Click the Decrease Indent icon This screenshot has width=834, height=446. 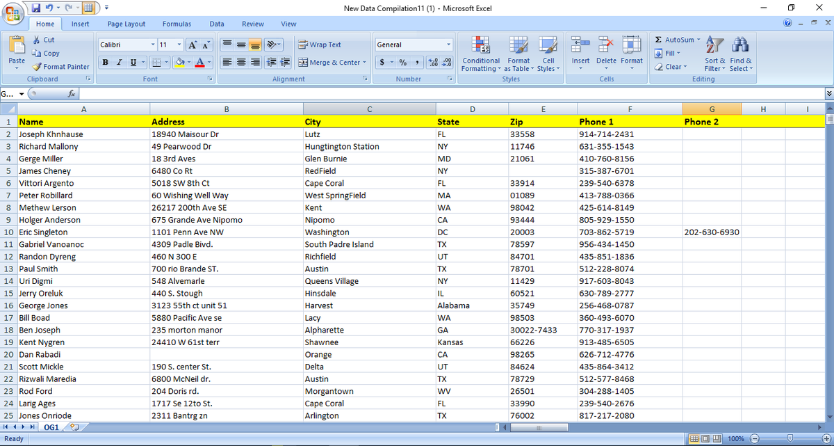coord(271,63)
